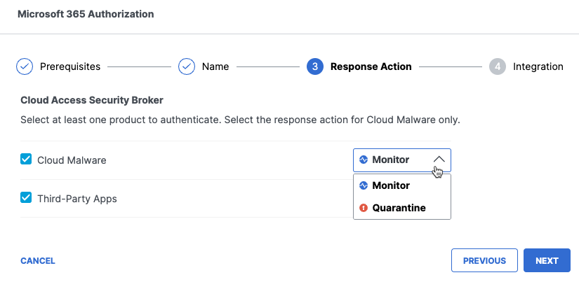
Task: Click the step 3 Response Action circle
Action: 315,66
